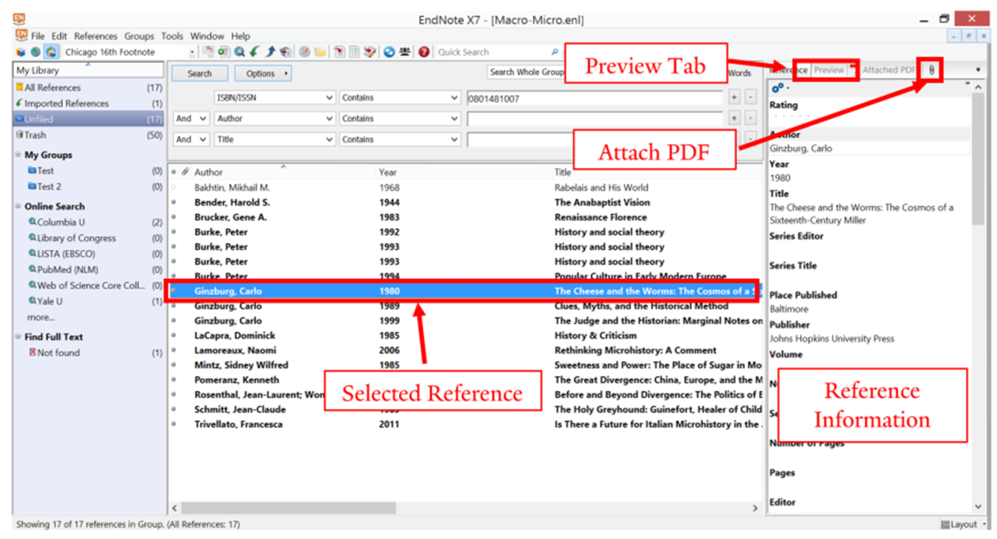This screenshot has width=997, height=539.
Task: Open the Groups menu
Action: (x=139, y=36)
